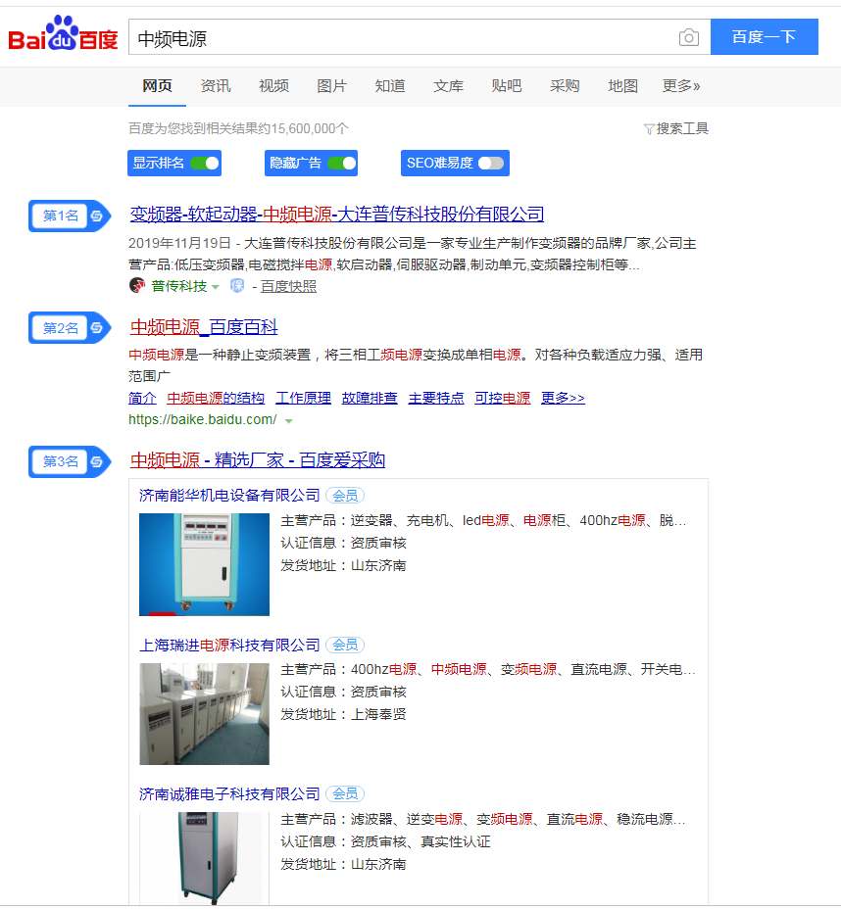Open 中频电源 - 精选厂家 - 百度爱采购 title
The width and height of the screenshot is (841, 910).
point(257,460)
